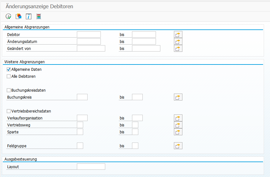The height and width of the screenshot is (177, 270).
Task: Uncheck the Allgemeine Daten checkbox
Action: tap(9, 69)
